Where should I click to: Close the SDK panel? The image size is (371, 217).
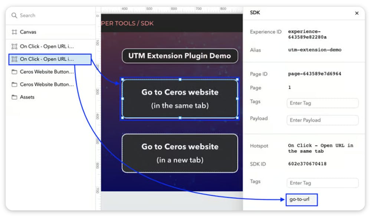click(x=357, y=13)
